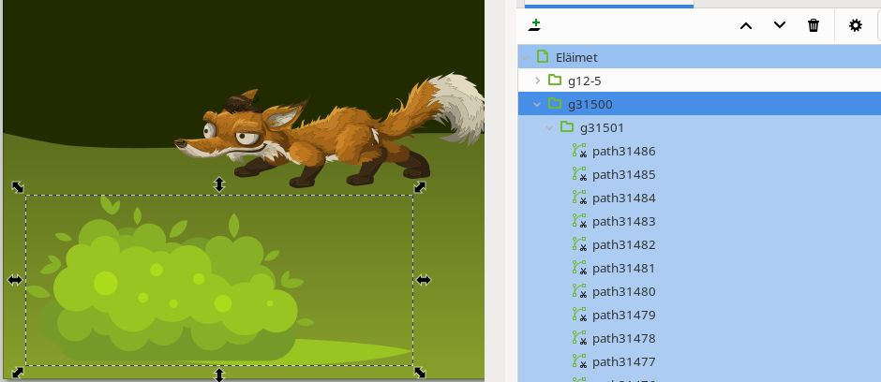Click the top-center scale handle above the bush

219,184
